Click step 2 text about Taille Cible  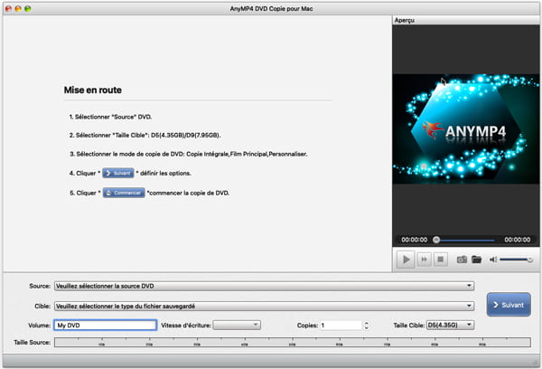(145, 136)
